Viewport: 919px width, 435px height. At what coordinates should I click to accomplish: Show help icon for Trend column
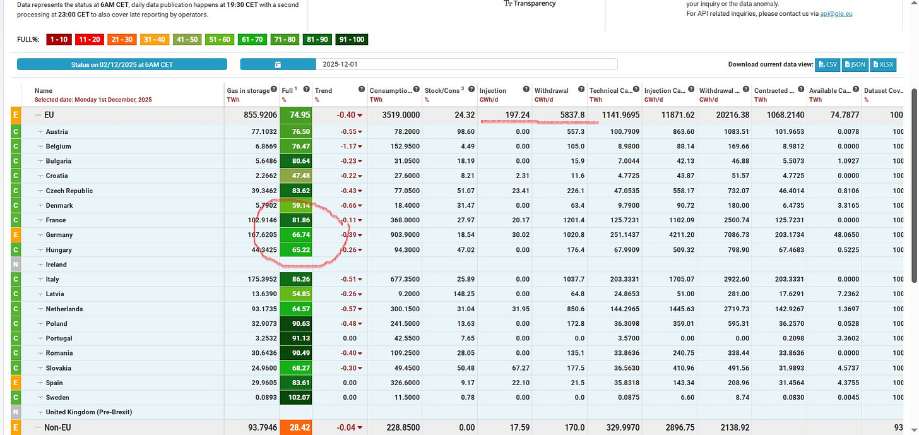click(361, 89)
